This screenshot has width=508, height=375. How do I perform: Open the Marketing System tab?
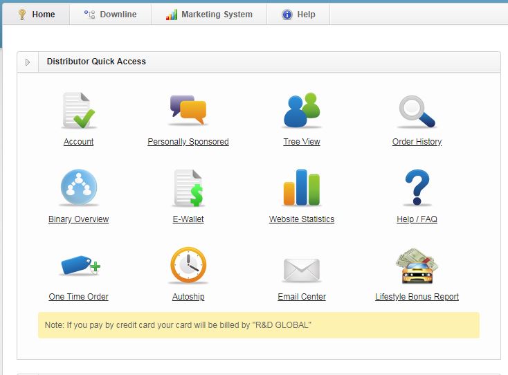tap(209, 15)
